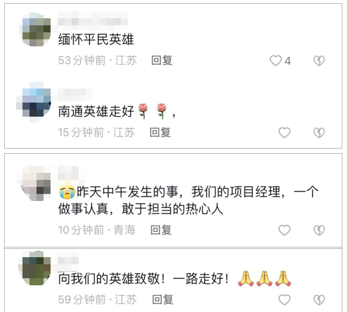Image resolution: width=347 pixels, height=312 pixels.
Task: Open avatar of 向我们的英雄致敬 commenter
Action: pos(35,268)
